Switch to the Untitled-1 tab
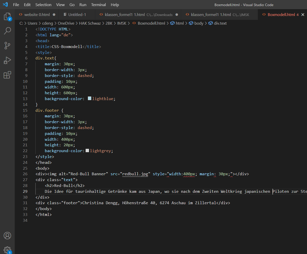307x254 pixels. pyautogui.click(x=77, y=15)
